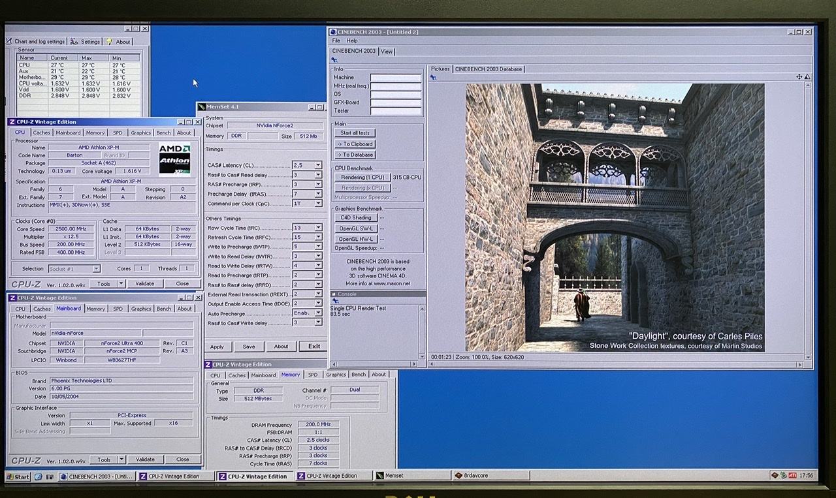Open the Start menu

point(18,476)
